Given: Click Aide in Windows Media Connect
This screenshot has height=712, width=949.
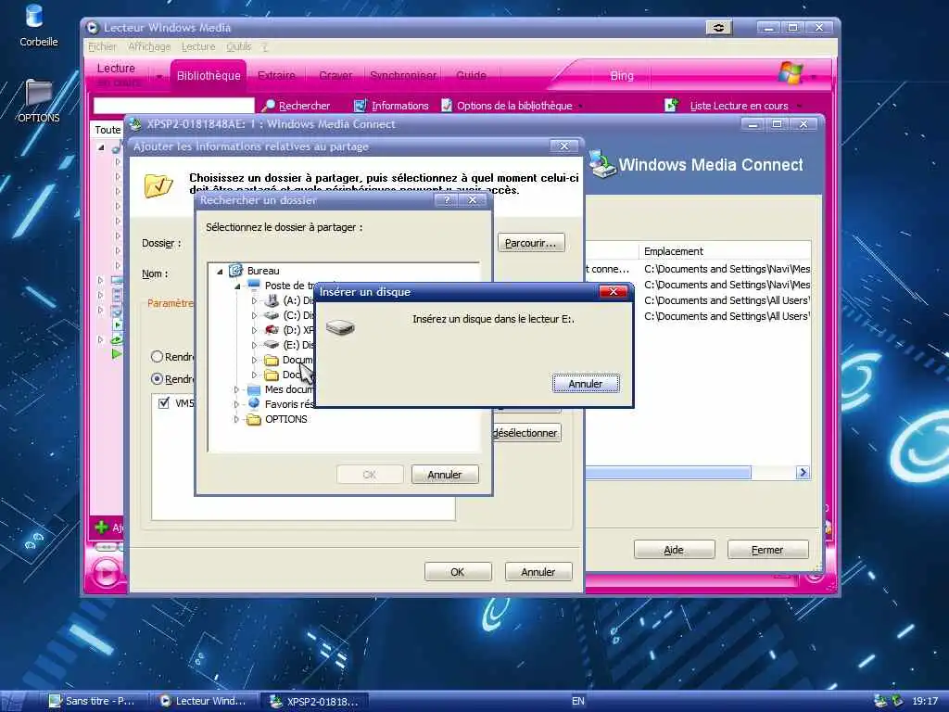Looking at the screenshot, I should (x=675, y=550).
